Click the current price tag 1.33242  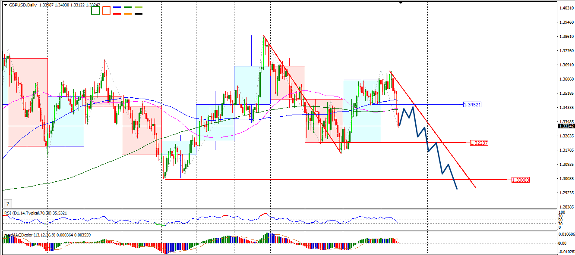coord(566,126)
